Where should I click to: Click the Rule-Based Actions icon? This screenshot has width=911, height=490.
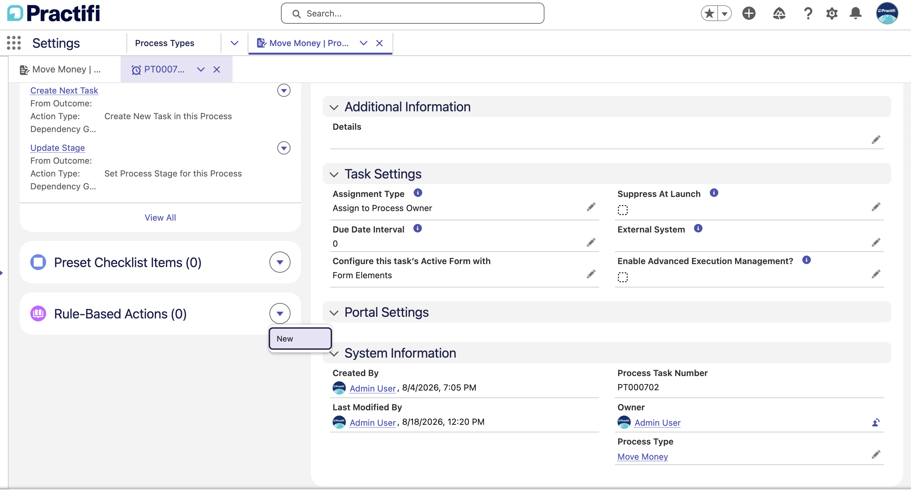pos(38,313)
